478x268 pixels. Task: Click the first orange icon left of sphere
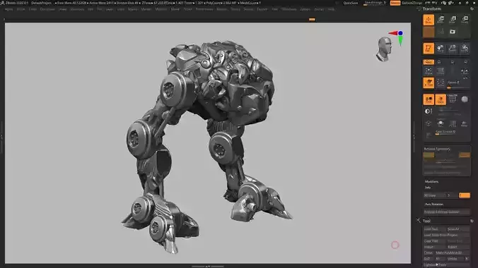(429, 99)
